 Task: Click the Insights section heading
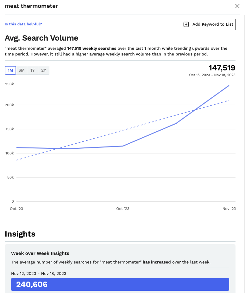(20, 234)
